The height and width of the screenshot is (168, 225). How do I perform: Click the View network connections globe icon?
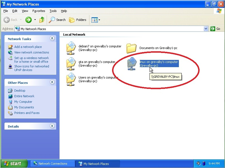(x=10, y=52)
